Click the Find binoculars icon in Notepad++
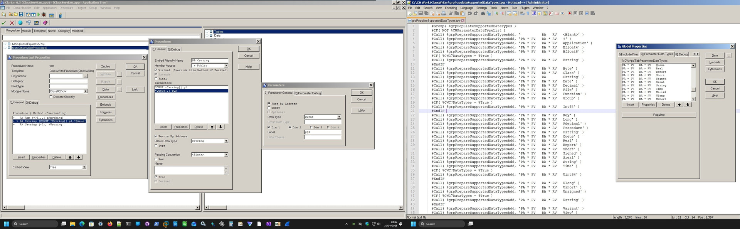 483,13
